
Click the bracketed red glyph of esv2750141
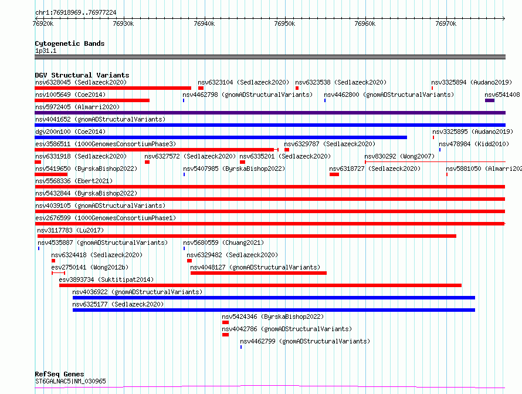coord(58,273)
